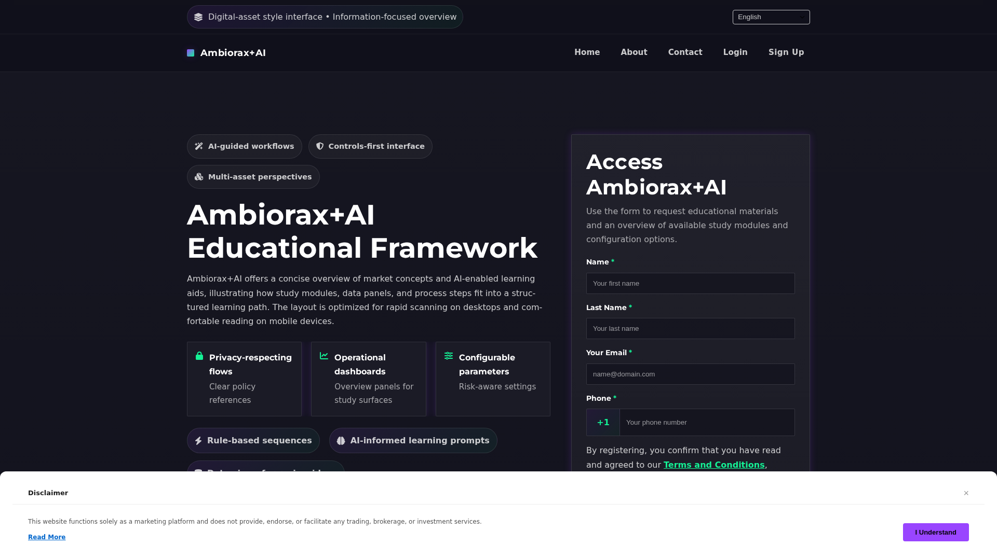Click the Configurable parameters card
997x560 pixels.
pyautogui.click(x=493, y=379)
